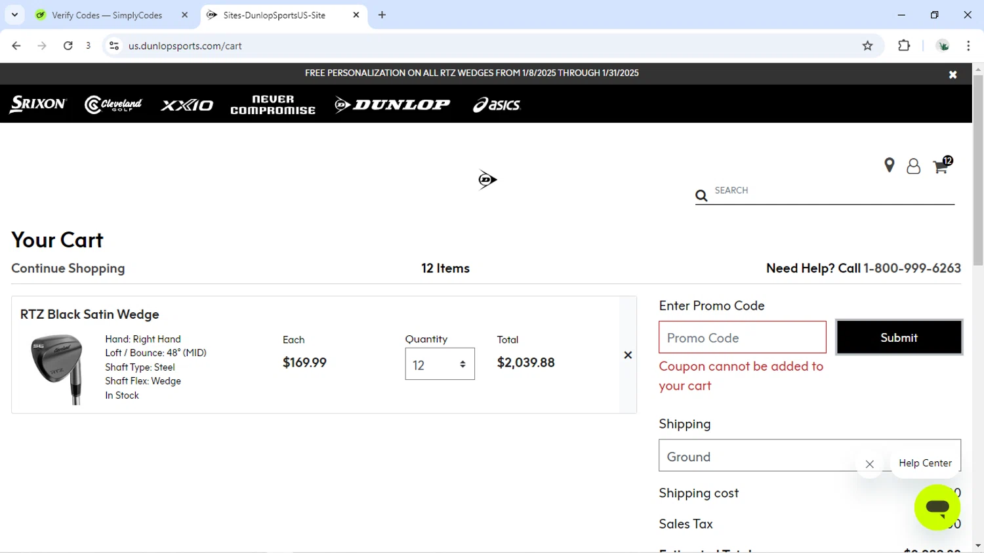984x553 pixels.
Task: Open the Never Compromise brand logo
Action: coord(273,105)
